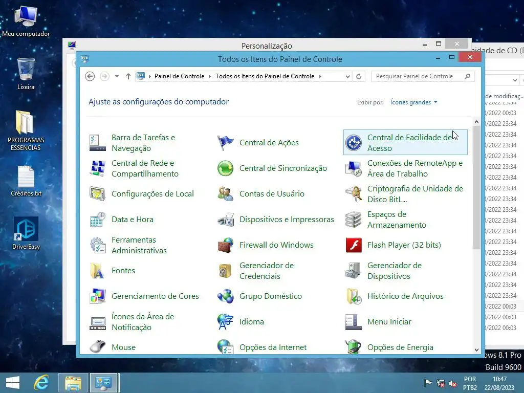Image resolution: width=524 pixels, height=393 pixels.
Task: Select the Lixeira recycle bin desktop icon
Action: click(x=26, y=74)
